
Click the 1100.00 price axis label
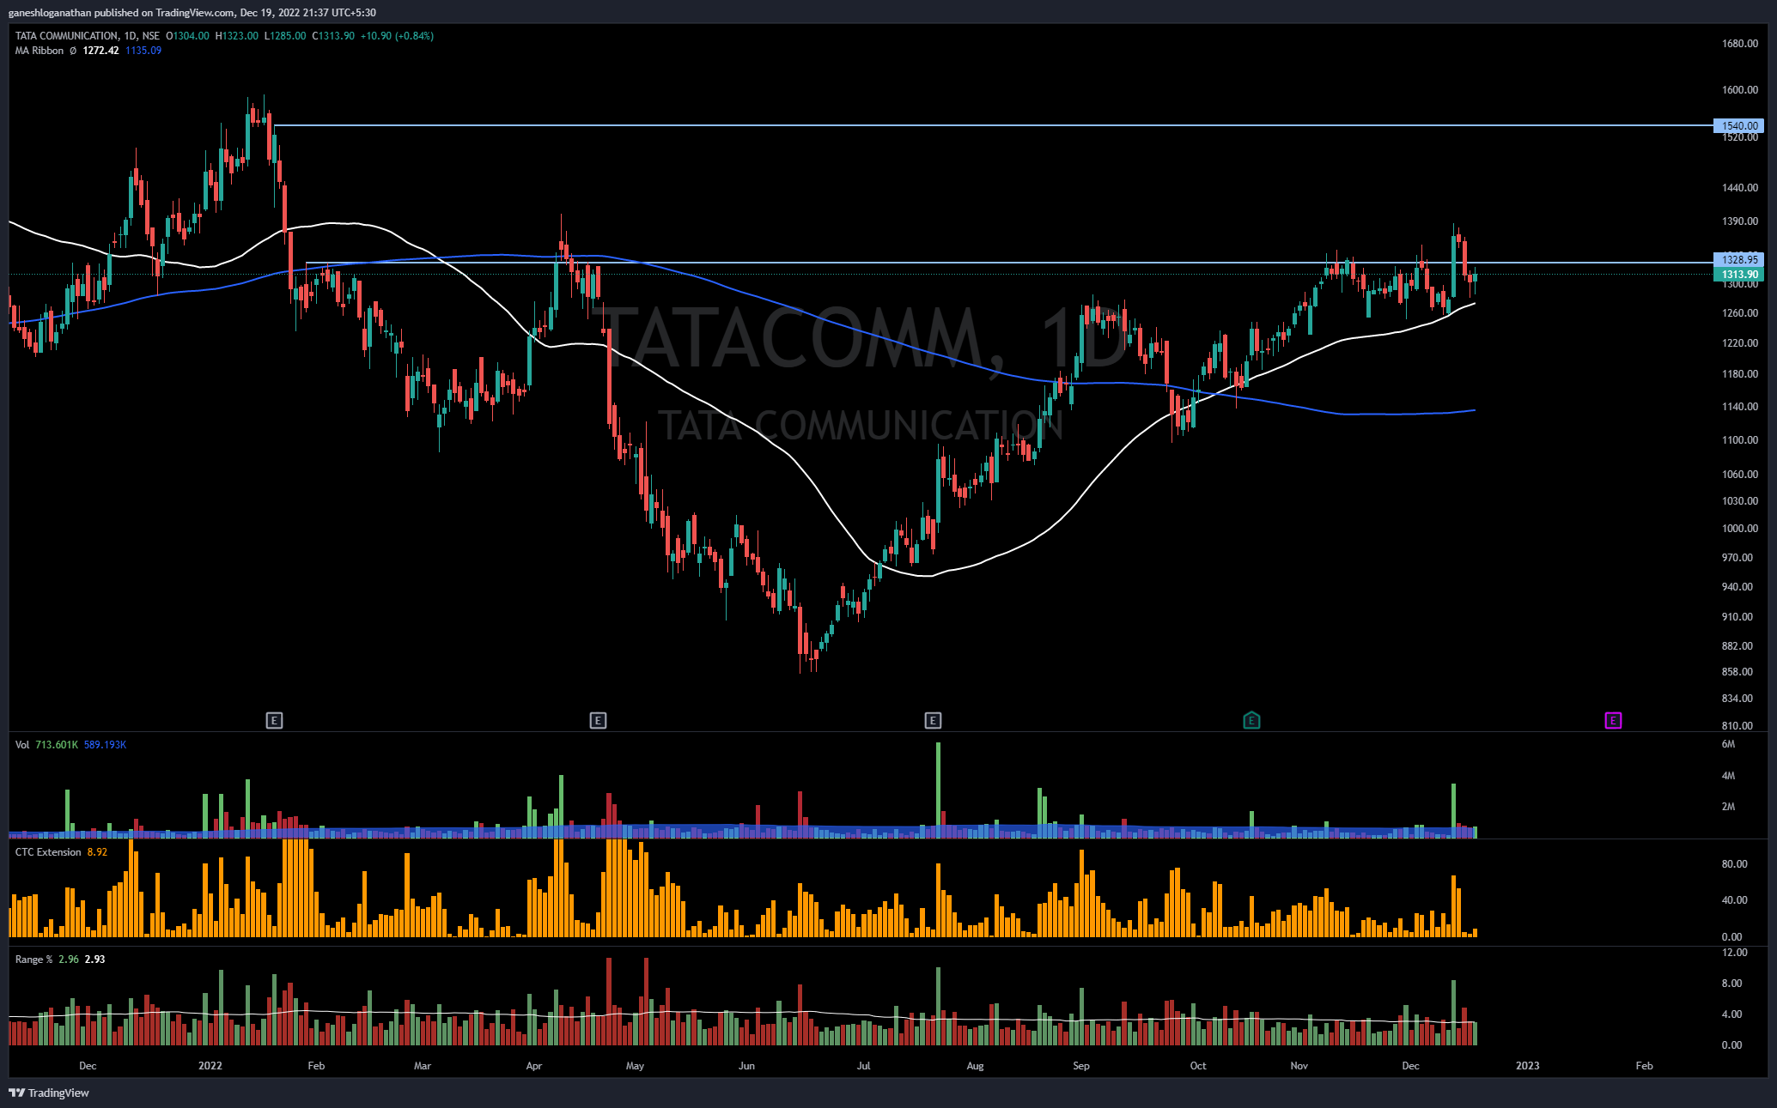click(x=1740, y=440)
